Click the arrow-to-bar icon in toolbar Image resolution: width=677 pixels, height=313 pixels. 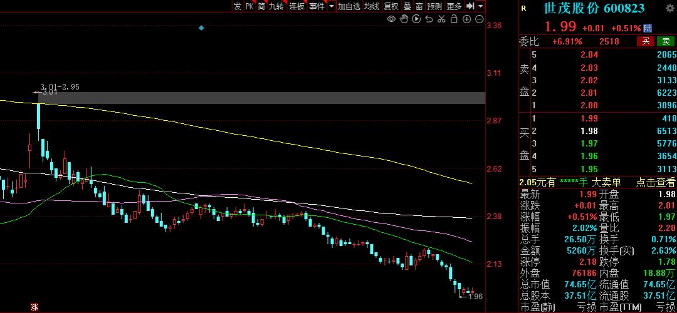point(470,6)
